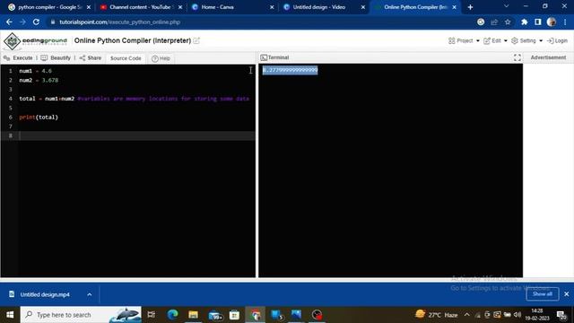574x323 pixels.
Task: Click the Terminal panel label
Action: (x=274, y=57)
